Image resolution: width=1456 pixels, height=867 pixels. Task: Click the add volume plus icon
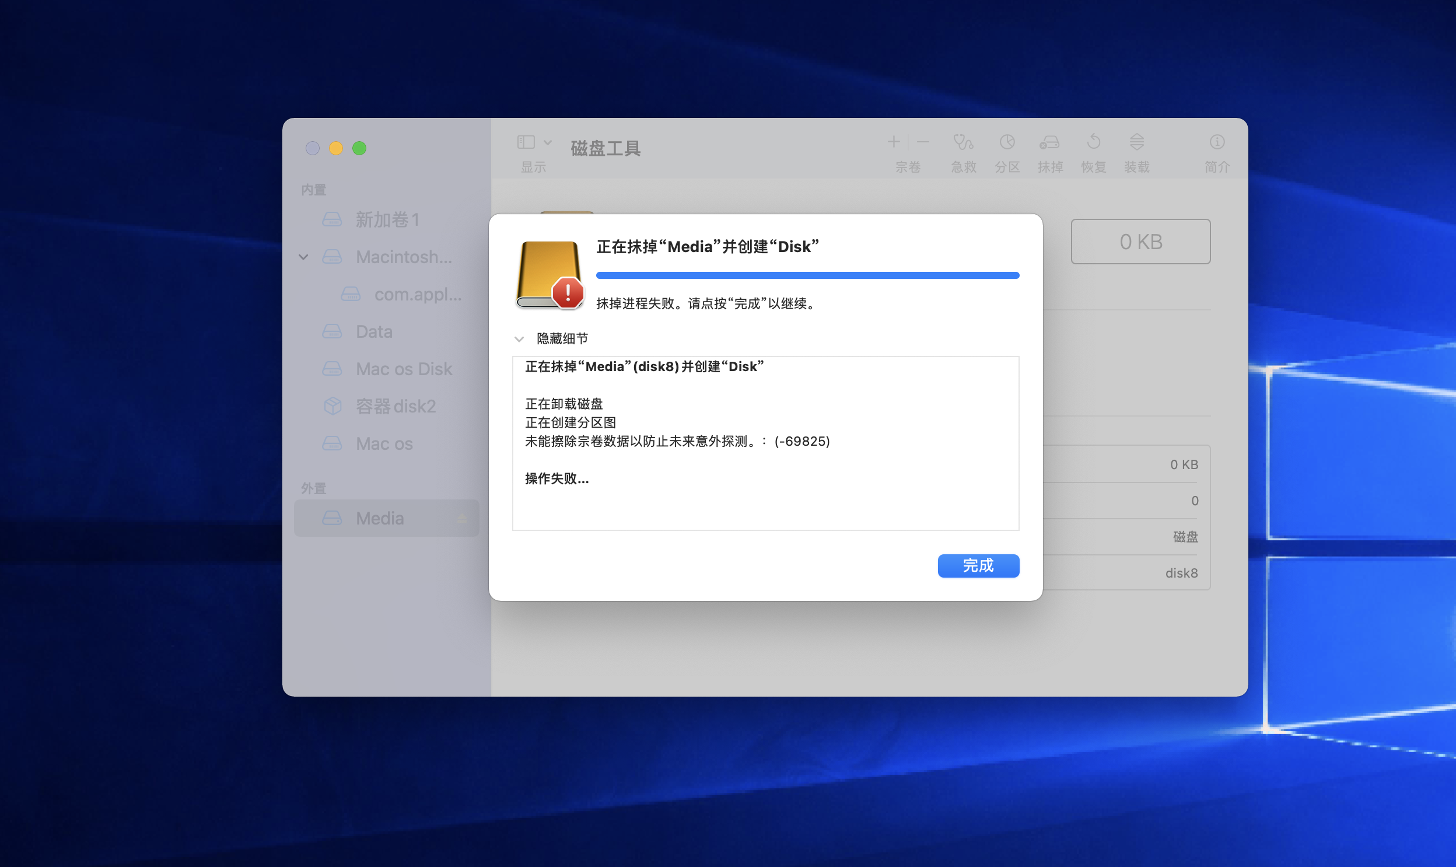click(x=894, y=142)
